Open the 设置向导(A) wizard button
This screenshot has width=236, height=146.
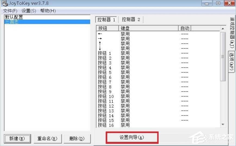132,137
